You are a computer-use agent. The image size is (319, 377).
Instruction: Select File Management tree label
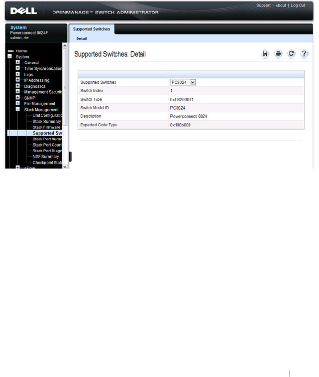point(40,104)
